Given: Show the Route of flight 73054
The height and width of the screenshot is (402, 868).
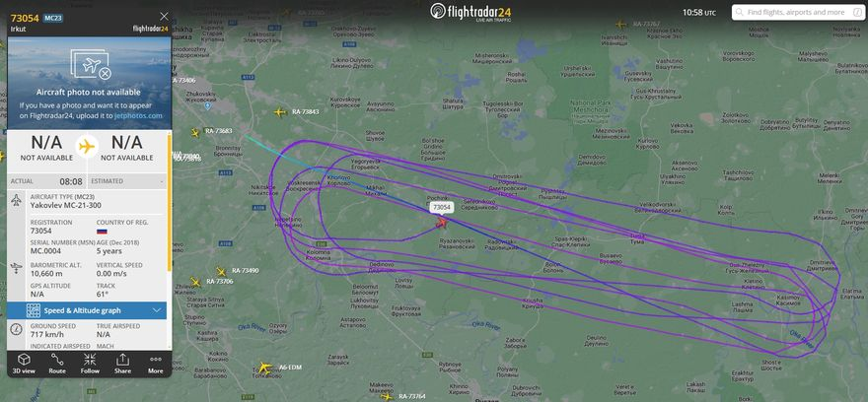Looking at the screenshot, I should [x=57, y=364].
